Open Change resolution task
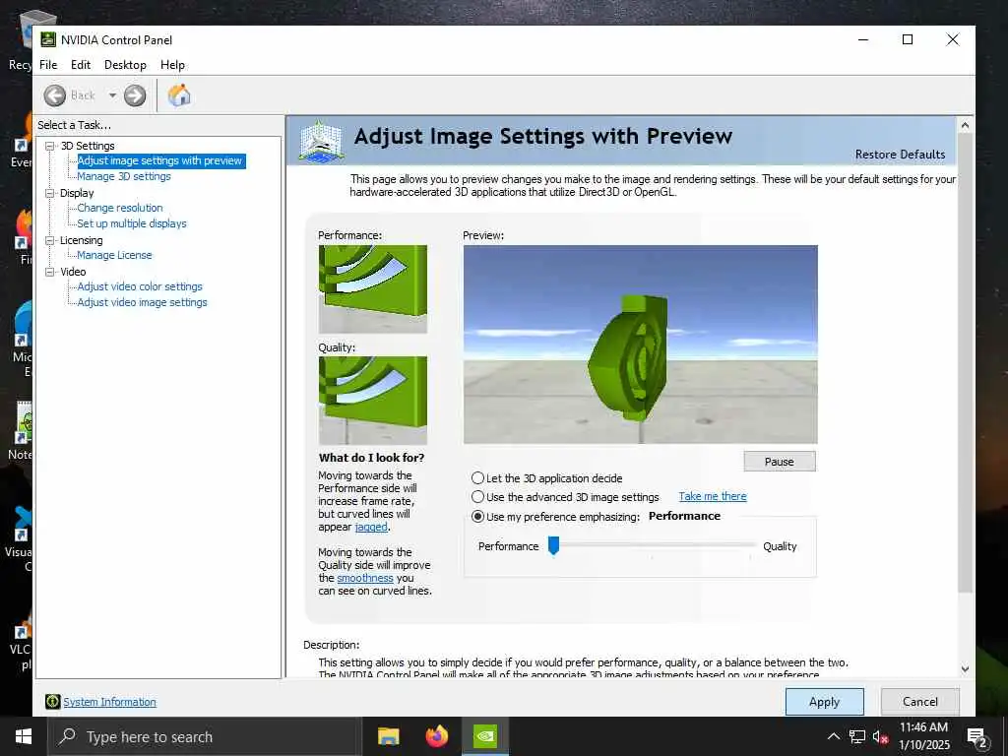Image resolution: width=1008 pixels, height=756 pixels. tap(119, 208)
